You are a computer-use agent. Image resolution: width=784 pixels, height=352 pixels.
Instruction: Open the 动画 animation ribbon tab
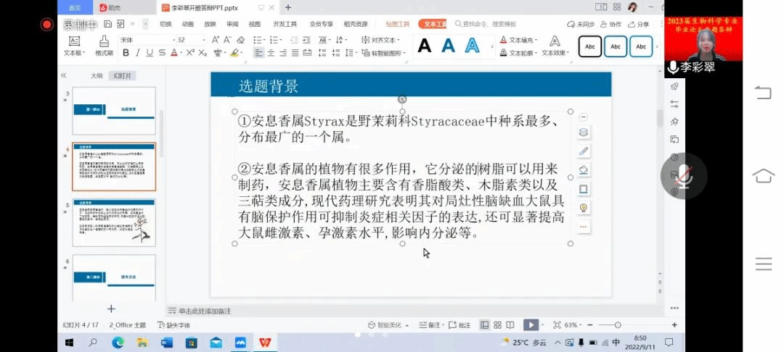pos(187,24)
